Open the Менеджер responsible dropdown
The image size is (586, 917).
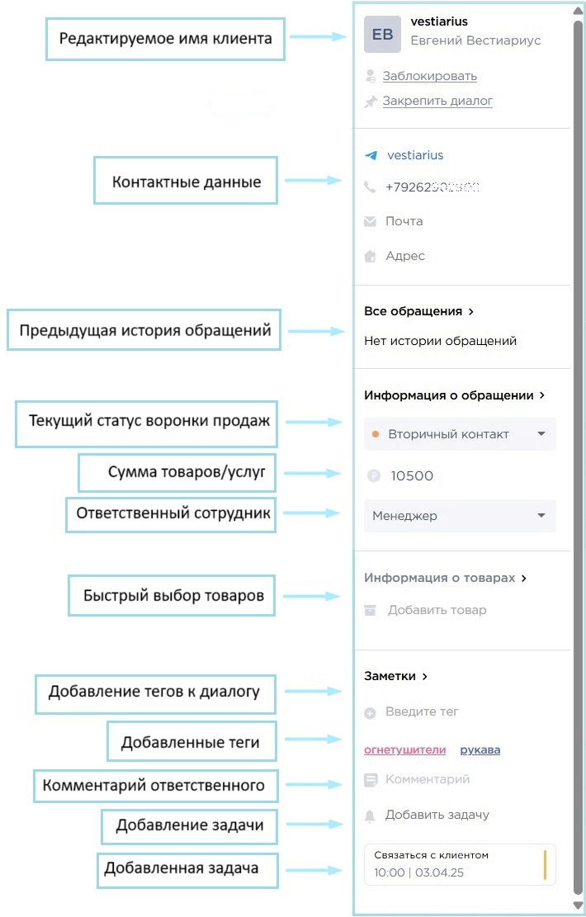pos(460,516)
